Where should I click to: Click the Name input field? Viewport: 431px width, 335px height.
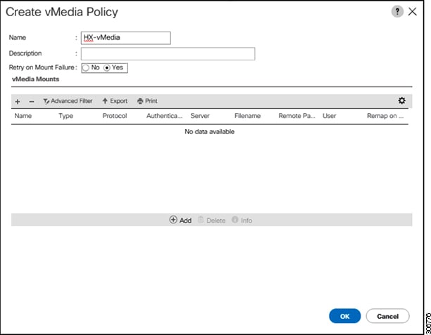pyautogui.click(x=125, y=38)
